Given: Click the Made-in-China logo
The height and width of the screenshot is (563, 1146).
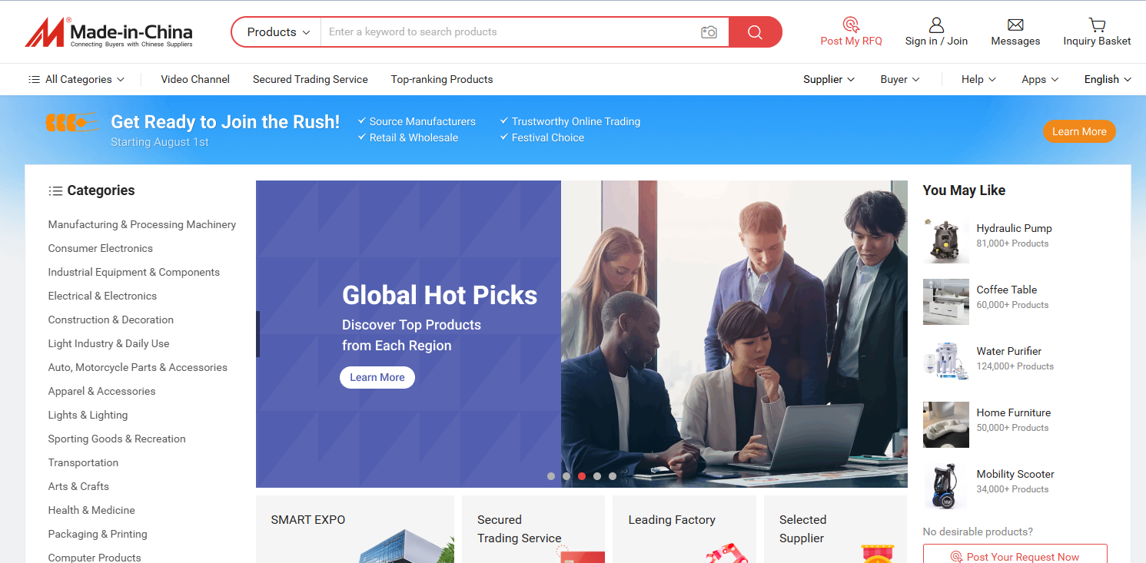Looking at the screenshot, I should [x=108, y=32].
